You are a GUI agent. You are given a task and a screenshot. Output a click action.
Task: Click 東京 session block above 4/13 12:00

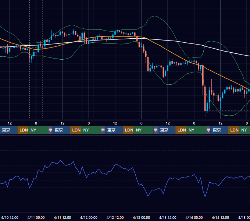click(x=167, y=130)
